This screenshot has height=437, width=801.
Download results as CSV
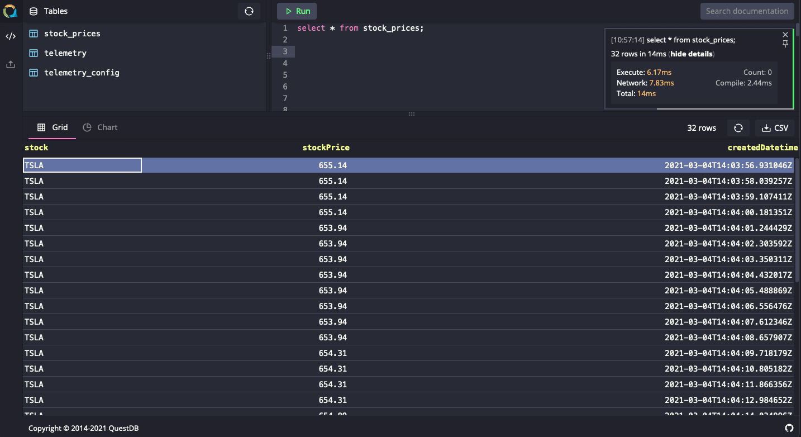774,128
